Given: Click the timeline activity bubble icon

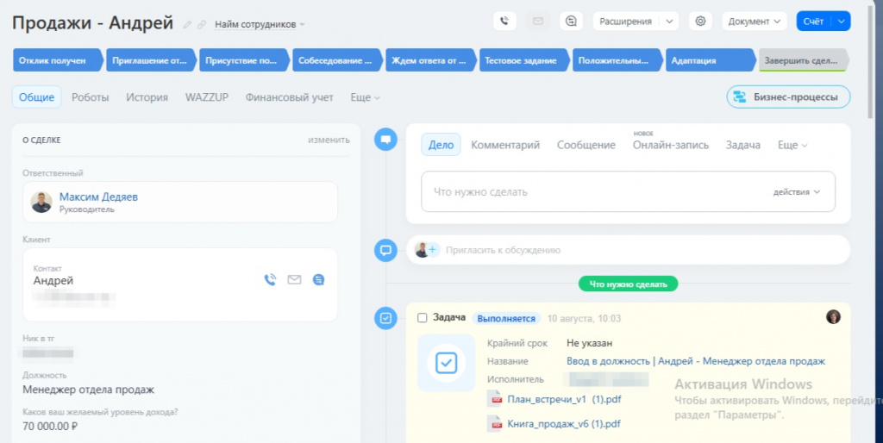Looking at the screenshot, I should tap(385, 139).
